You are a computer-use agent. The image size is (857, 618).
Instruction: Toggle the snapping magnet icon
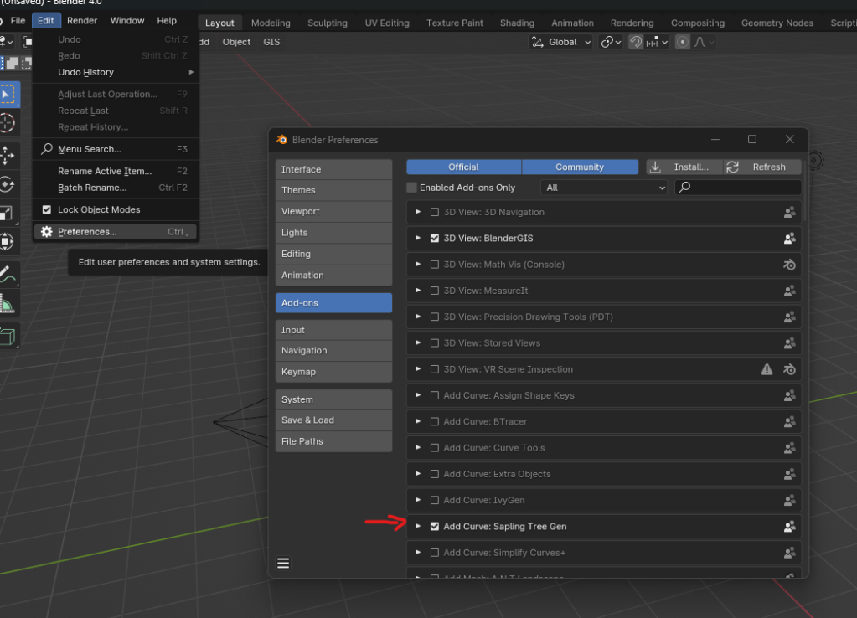click(637, 42)
